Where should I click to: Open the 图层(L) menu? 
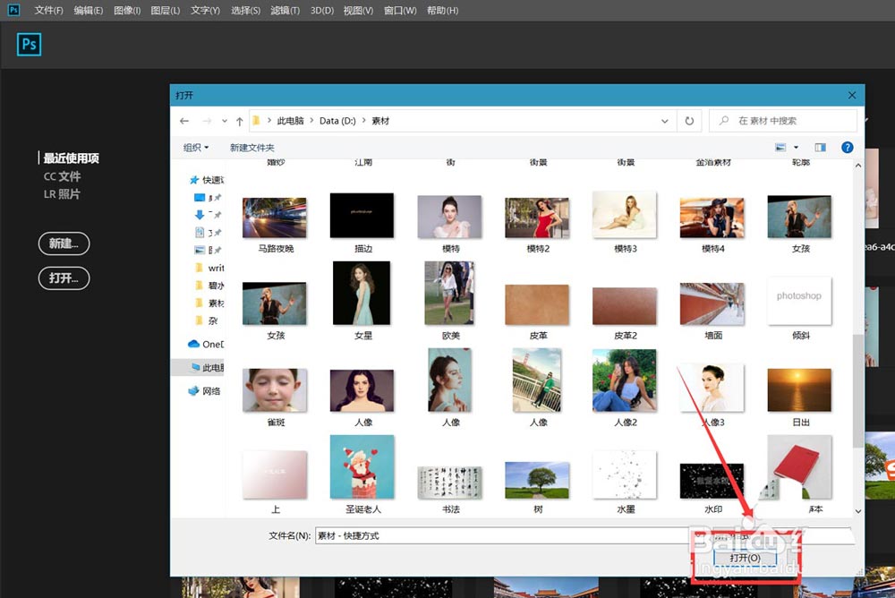click(166, 10)
